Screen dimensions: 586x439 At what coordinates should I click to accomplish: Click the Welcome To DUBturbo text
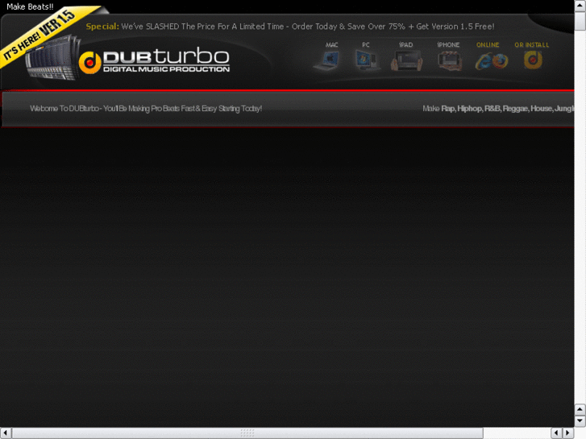tap(146, 109)
